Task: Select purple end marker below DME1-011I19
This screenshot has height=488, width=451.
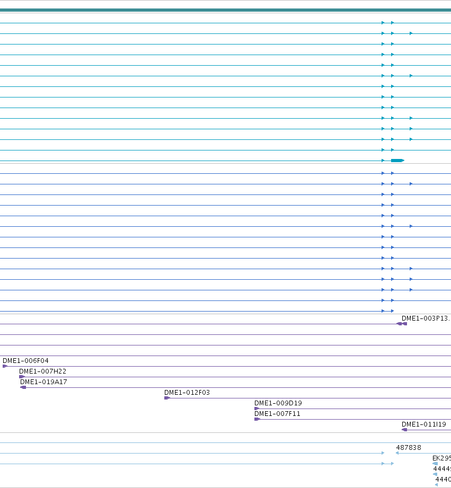Action: pos(404,430)
